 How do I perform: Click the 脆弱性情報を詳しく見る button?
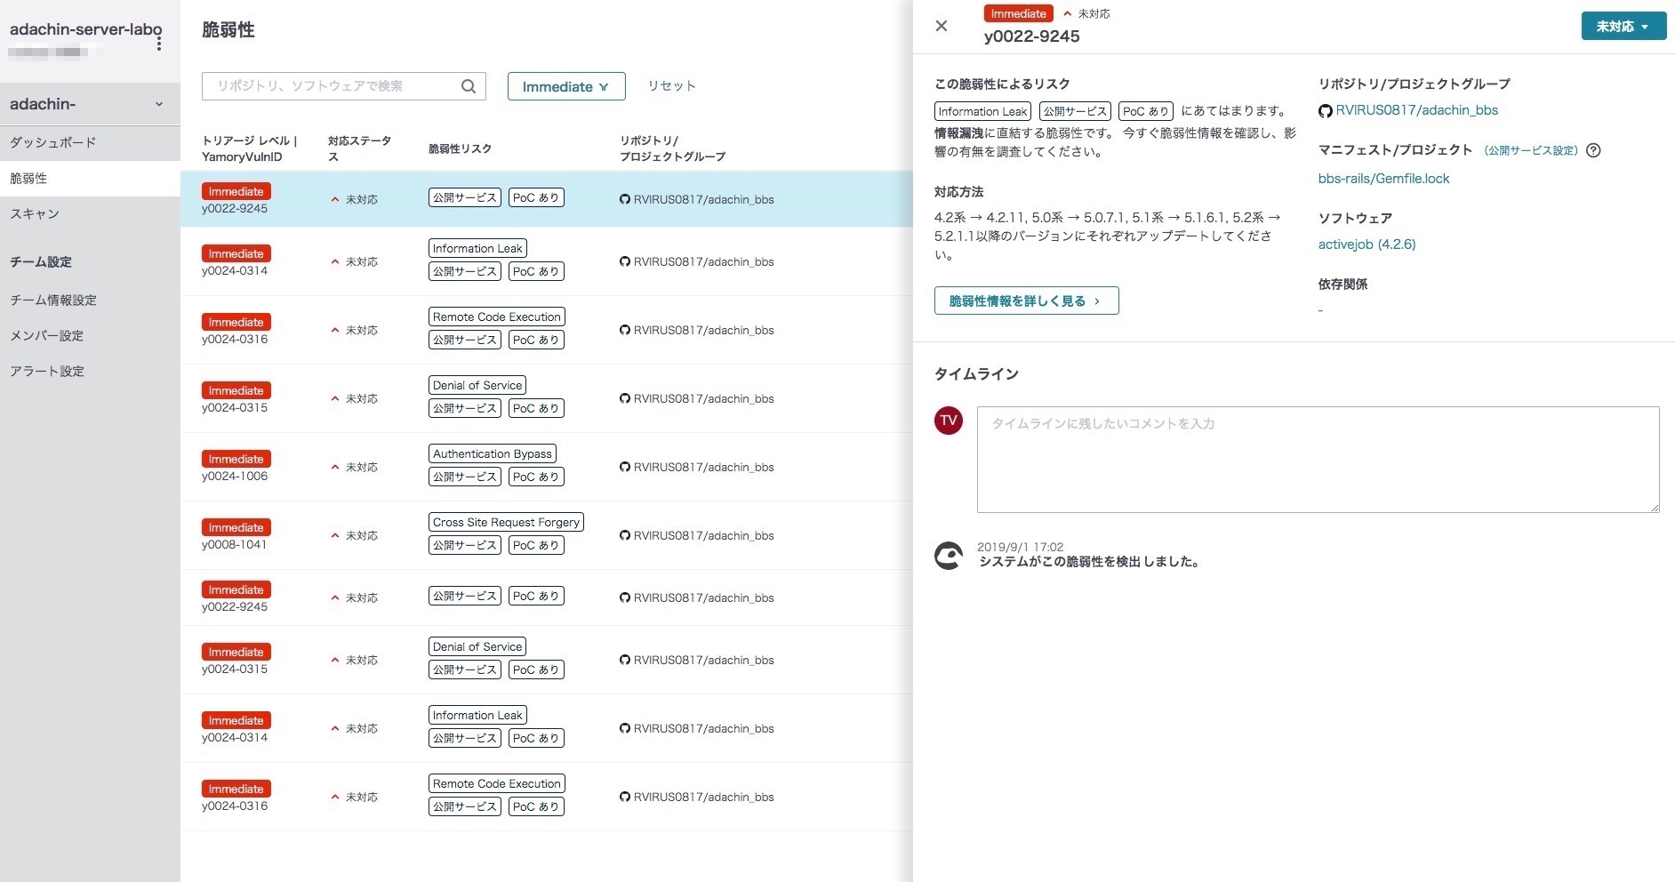click(1026, 301)
